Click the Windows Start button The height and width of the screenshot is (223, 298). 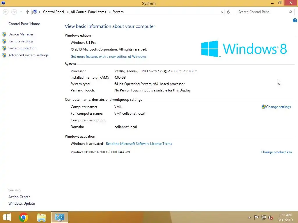click(x=7, y=217)
